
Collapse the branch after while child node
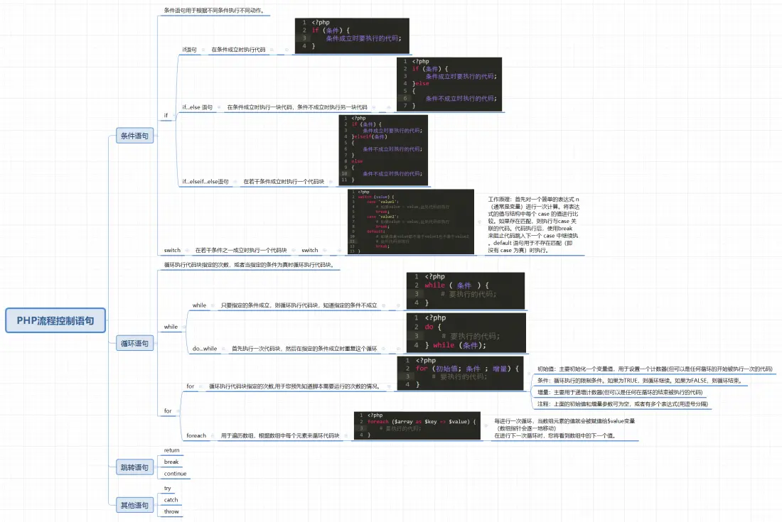(x=213, y=305)
